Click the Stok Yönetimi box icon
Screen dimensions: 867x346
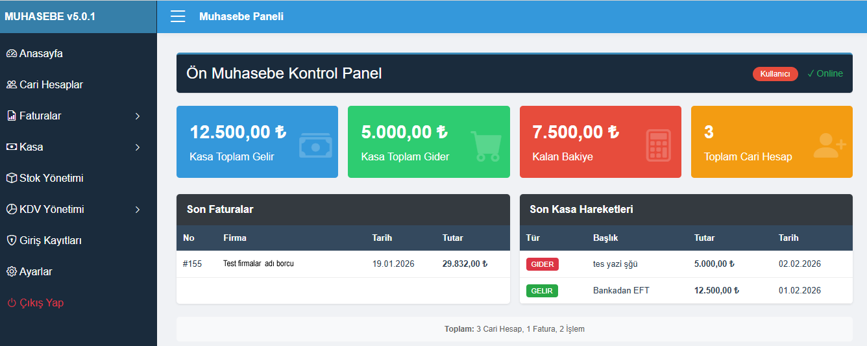(12, 179)
